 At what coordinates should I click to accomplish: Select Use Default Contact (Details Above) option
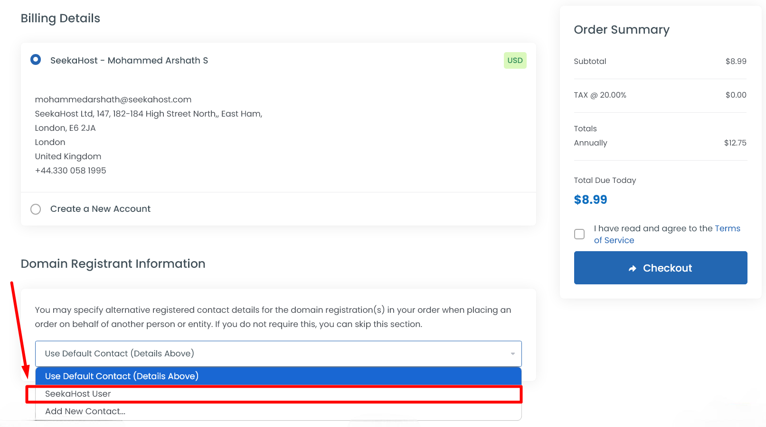[278, 376]
